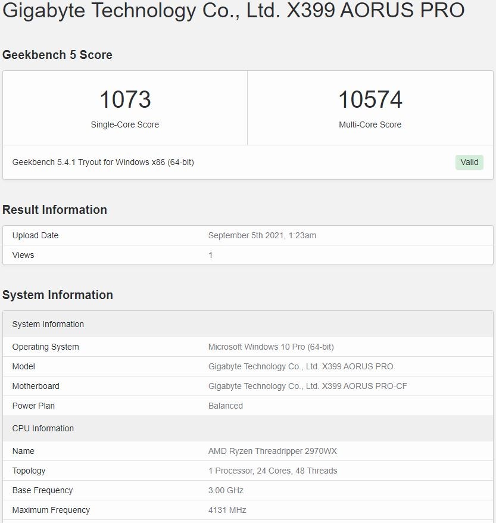Click the 'Geekbench 5 Score' heading
This screenshot has height=523, width=496.
(57, 55)
